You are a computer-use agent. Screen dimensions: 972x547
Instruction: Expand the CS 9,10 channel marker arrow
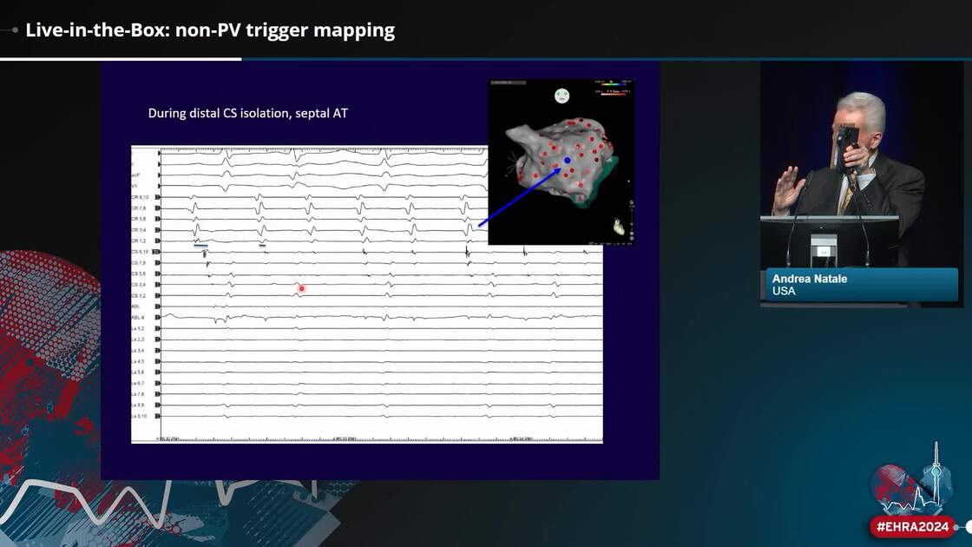point(158,251)
